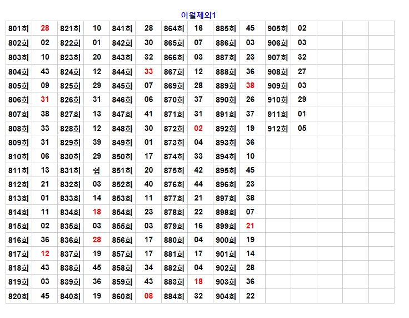409x318 pixels.
Task: Select the 904회 round cell
Action: (x=226, y=297)
